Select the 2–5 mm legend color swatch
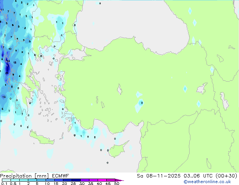Viewport: 239px width, 185px height. tap(32, 180)
